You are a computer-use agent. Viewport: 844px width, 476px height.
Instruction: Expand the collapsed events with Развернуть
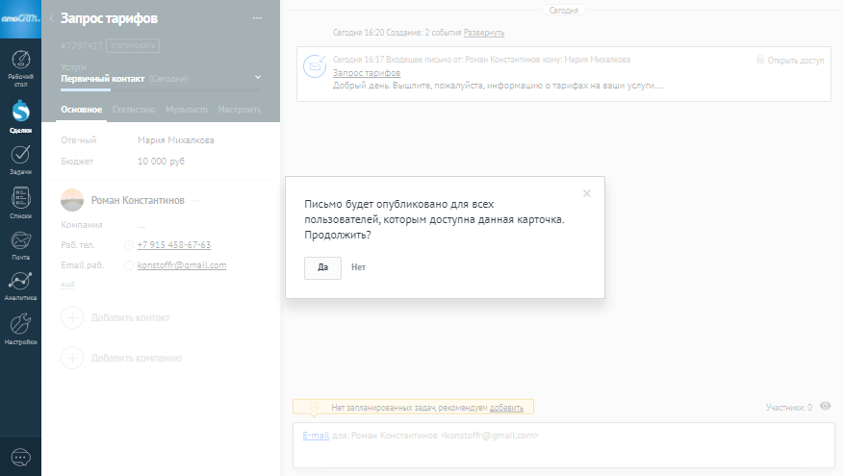coord(484,33)
